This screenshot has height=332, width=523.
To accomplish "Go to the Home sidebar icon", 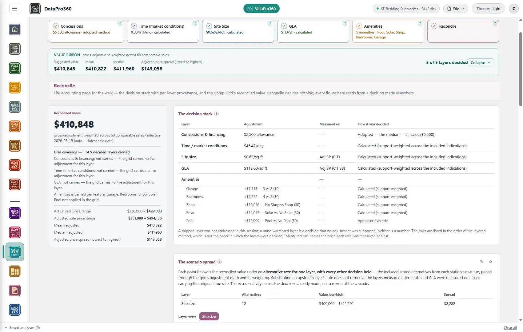I will tap(15, 30).
